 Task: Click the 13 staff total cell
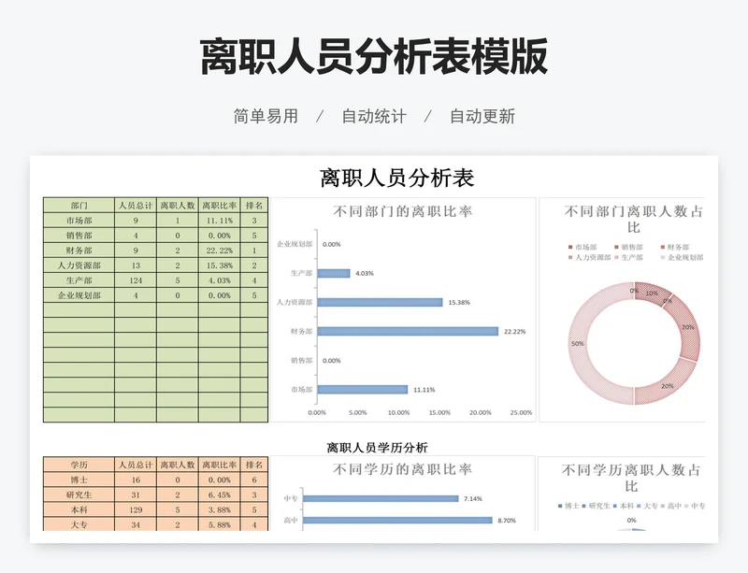click(x=136, y=265)
